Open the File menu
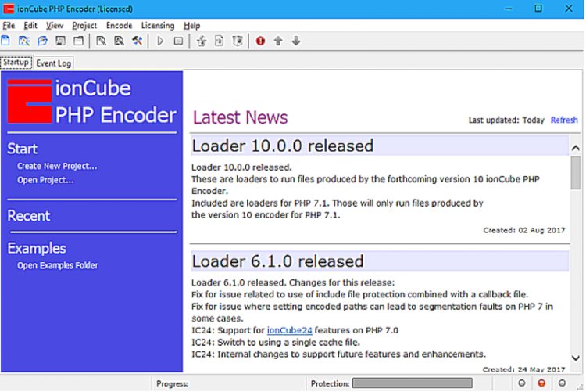Viewport: 586px width, 392px height. pos(9,26)
